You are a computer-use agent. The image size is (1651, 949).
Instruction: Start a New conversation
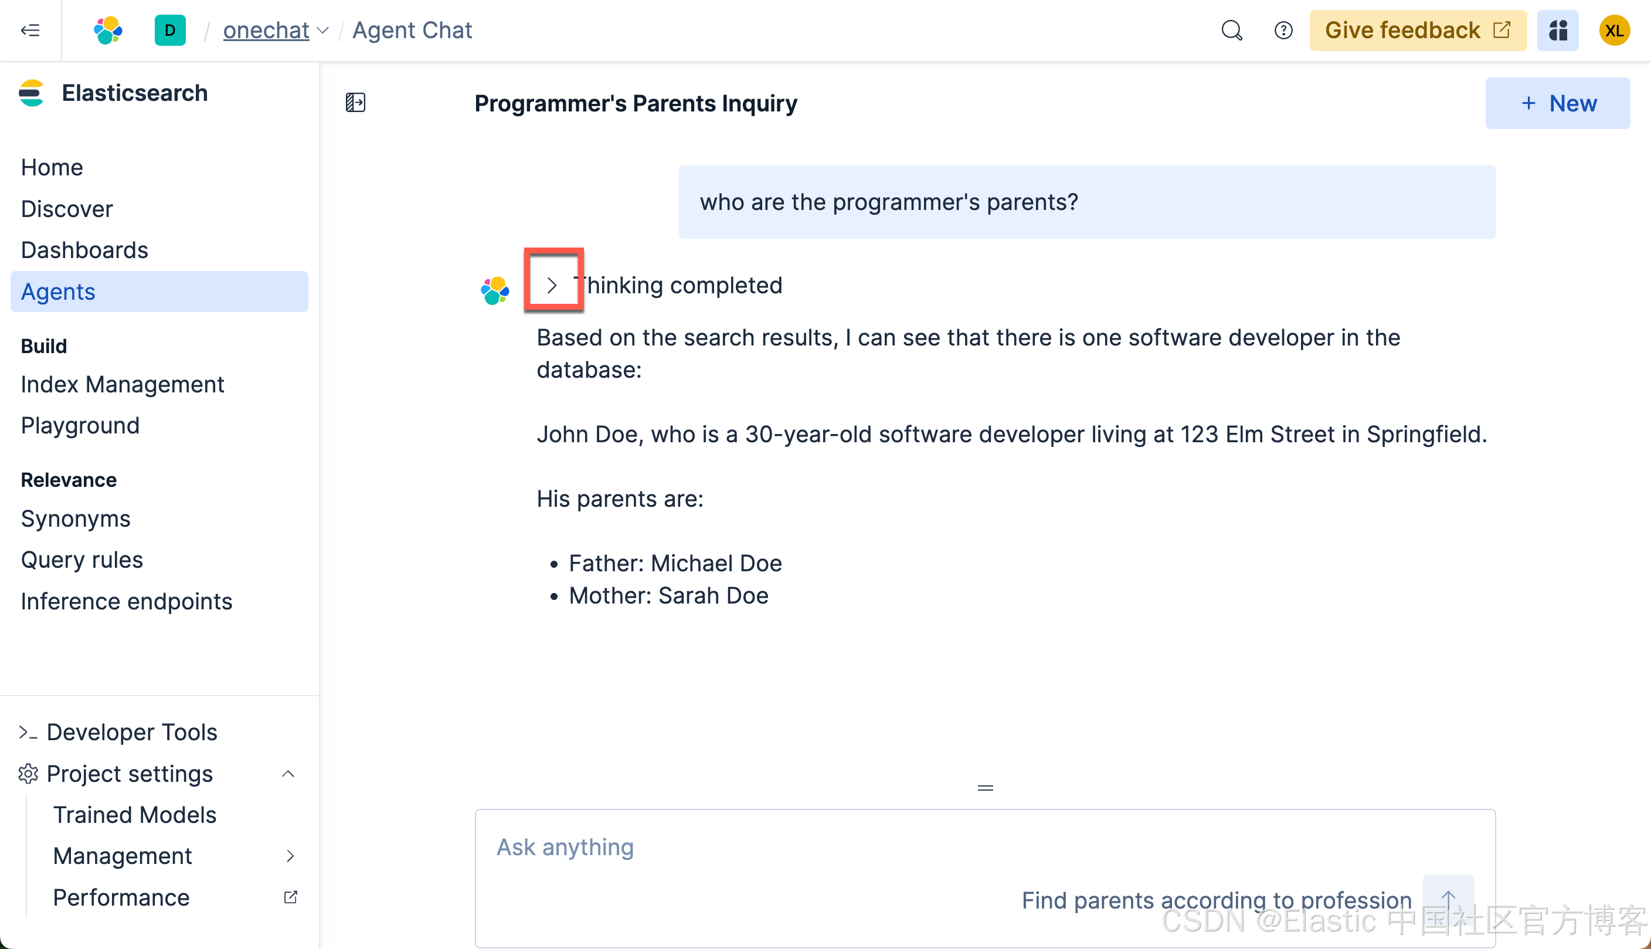coord(1557,103)
